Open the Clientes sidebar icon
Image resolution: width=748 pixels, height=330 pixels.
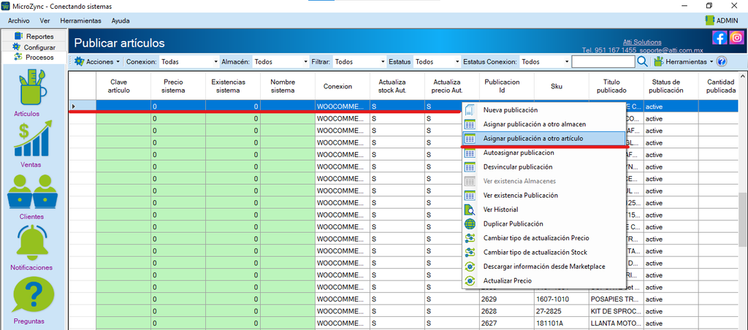(x=33, y=191)
